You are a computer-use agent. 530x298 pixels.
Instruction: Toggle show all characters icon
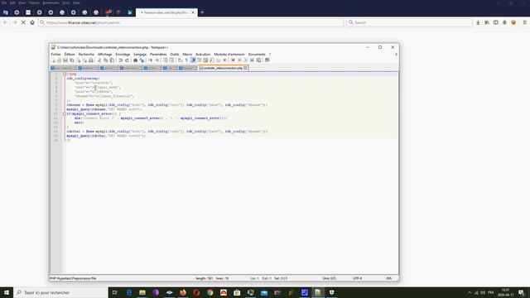coord(186,60)
